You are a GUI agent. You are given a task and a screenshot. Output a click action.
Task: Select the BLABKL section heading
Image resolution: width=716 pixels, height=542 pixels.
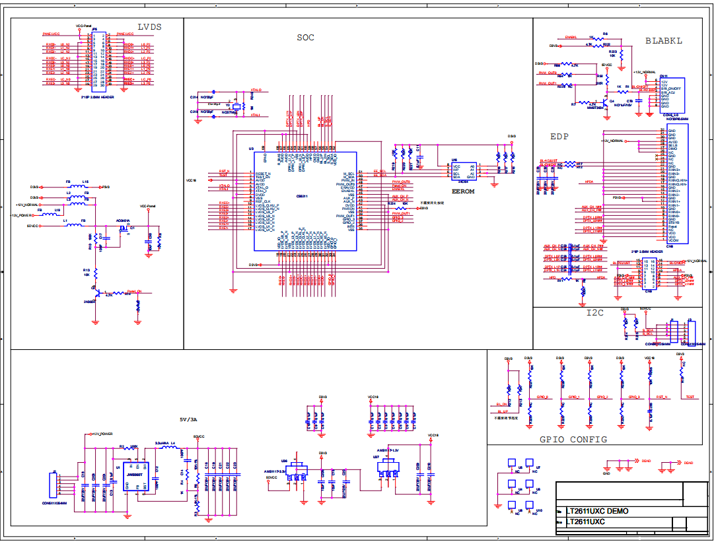[663, 41]
